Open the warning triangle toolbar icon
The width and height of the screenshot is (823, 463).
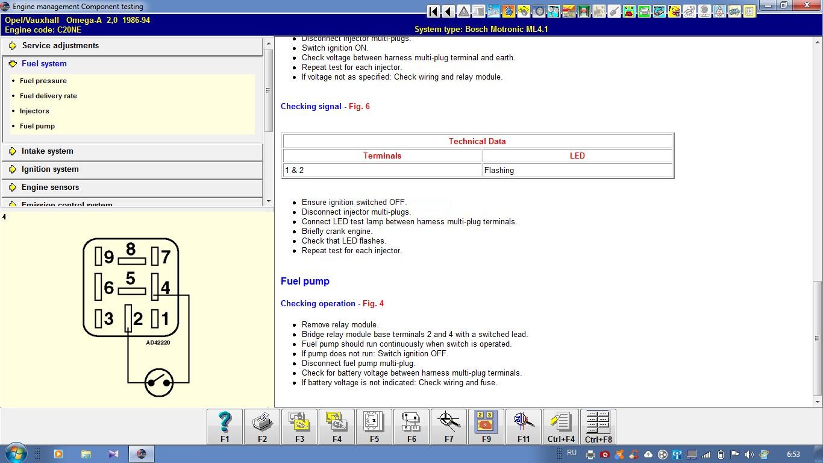point(464,11)
